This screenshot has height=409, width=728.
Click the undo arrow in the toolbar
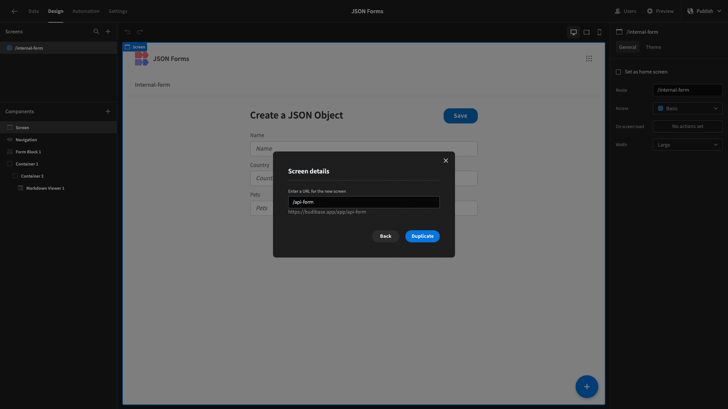click(128, 32)
